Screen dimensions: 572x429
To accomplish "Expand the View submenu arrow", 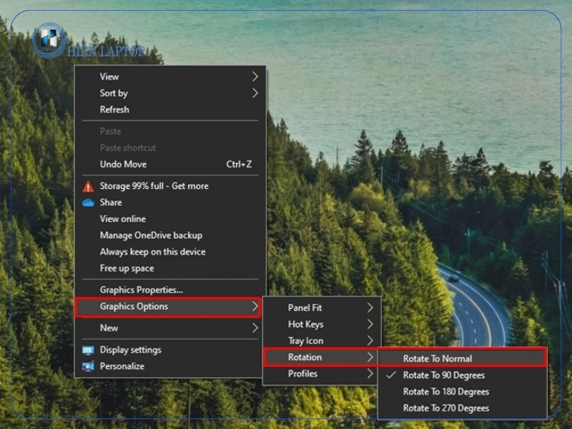I will click(255, 77).
